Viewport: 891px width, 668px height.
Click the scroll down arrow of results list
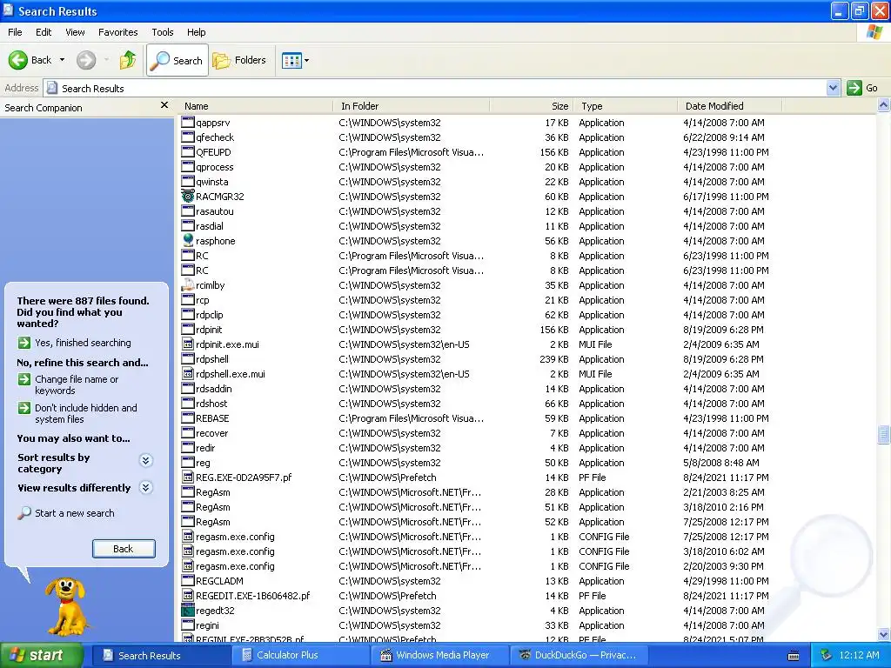[884, 635]
